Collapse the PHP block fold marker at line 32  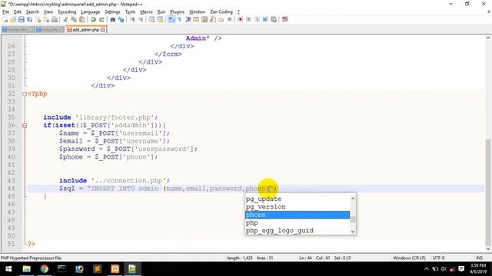[x=25, y=94]
